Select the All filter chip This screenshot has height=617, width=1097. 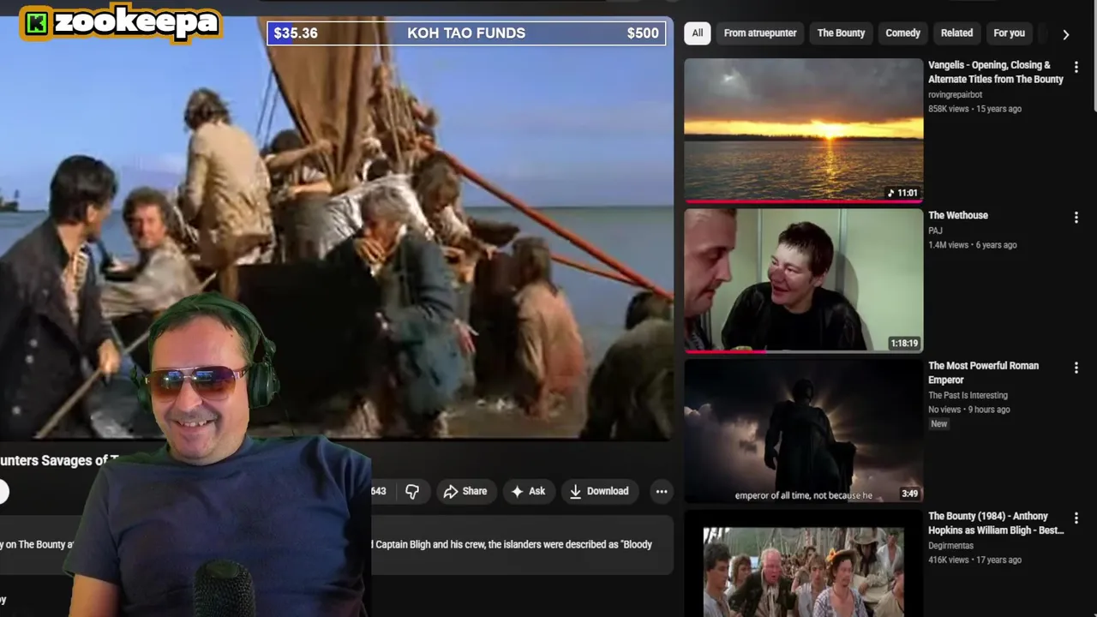point(698,33)
